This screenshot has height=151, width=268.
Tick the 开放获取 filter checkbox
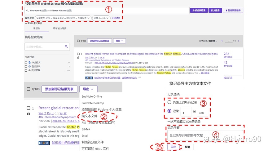(26, 70)
